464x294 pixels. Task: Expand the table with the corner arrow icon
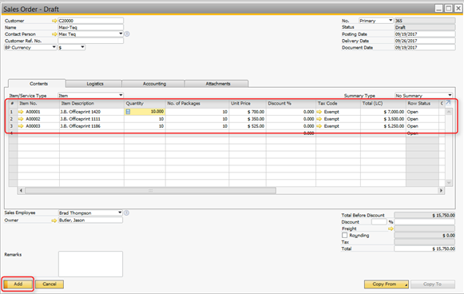point(448,103)
